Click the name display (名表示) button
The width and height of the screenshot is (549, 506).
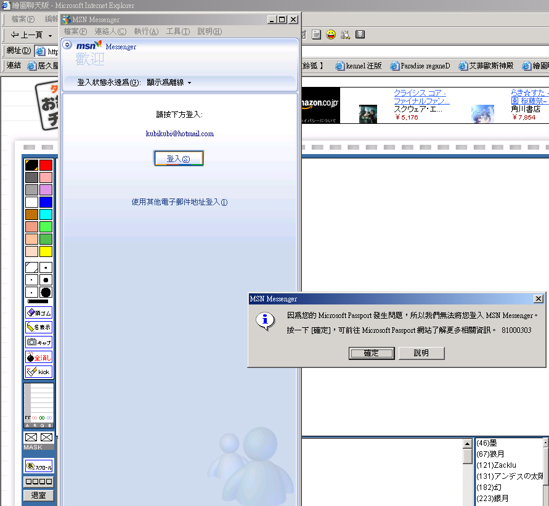(x=39, y=327)
